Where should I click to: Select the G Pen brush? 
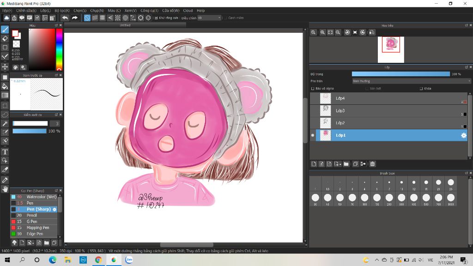coord(34,221)
